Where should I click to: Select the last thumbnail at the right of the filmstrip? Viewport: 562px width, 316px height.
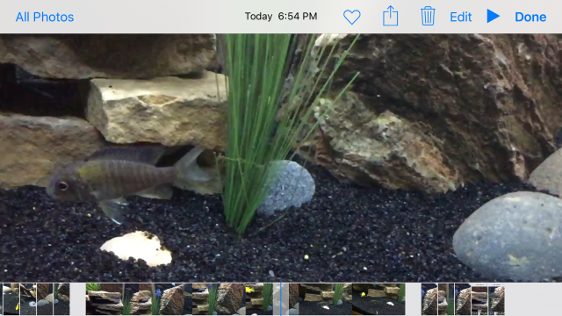pyautogui.click(x=496, y=299)
